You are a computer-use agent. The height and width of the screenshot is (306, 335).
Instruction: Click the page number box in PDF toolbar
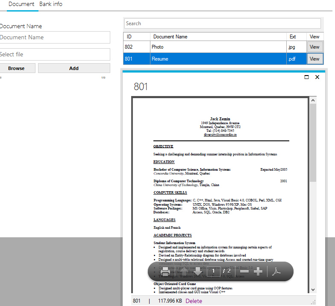tap(214, 271)
